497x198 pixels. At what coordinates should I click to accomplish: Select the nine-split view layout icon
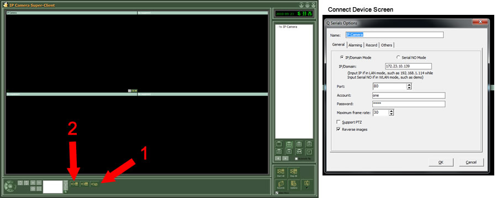(299, 144)
